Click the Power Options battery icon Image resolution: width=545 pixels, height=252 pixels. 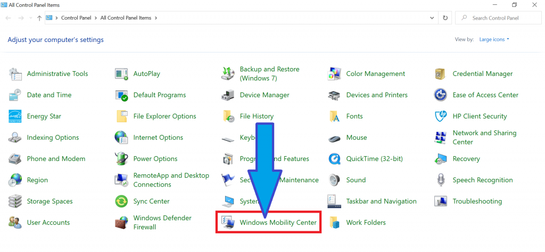[x=122, y=159]
